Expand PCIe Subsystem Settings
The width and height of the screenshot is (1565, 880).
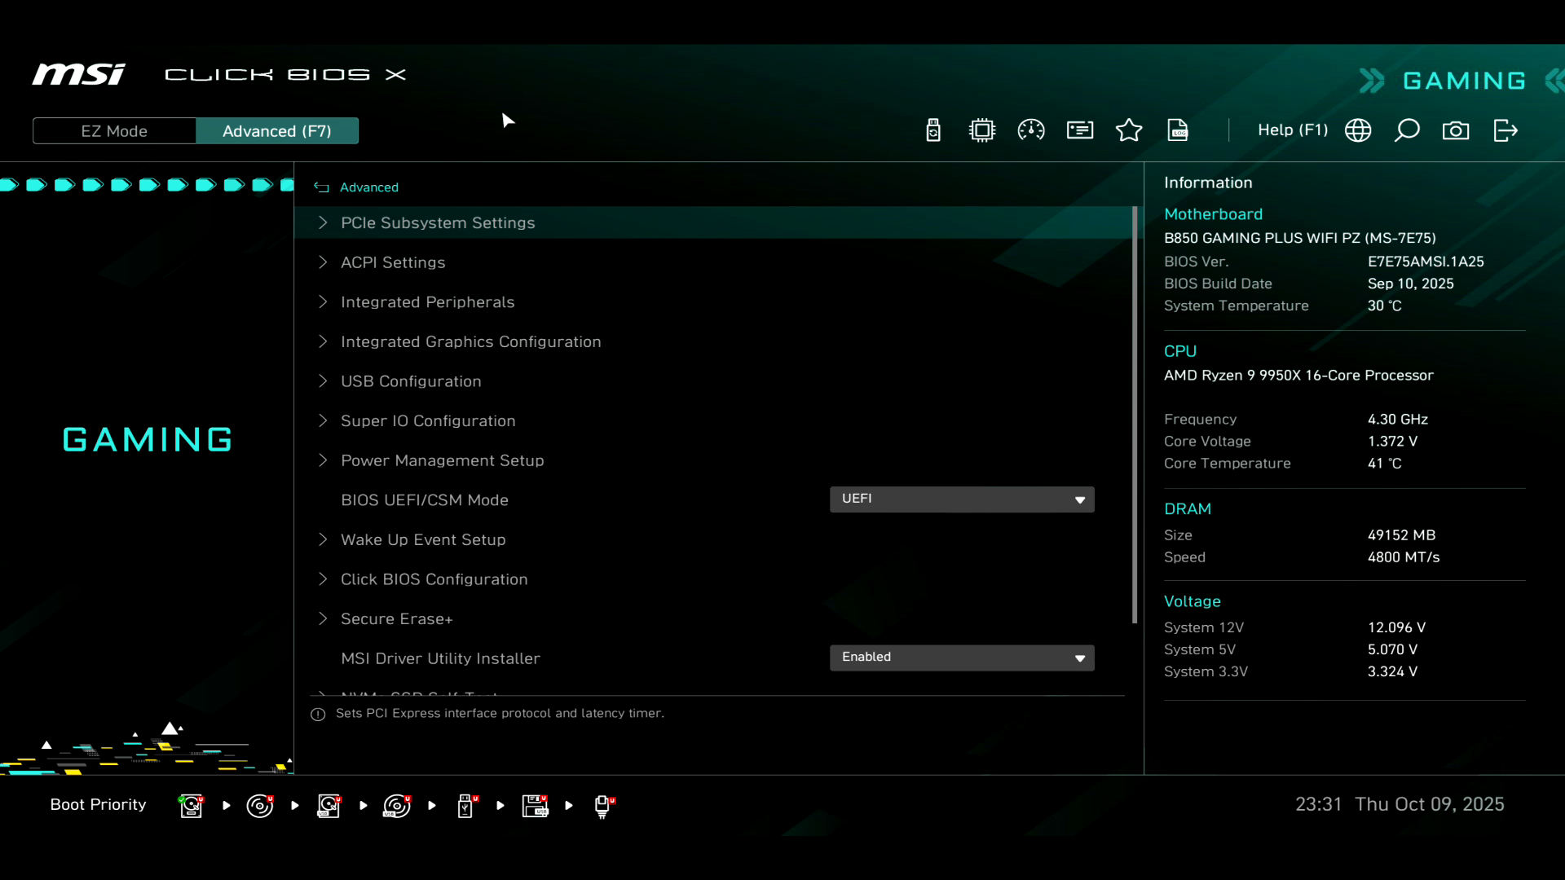point(438,222)
